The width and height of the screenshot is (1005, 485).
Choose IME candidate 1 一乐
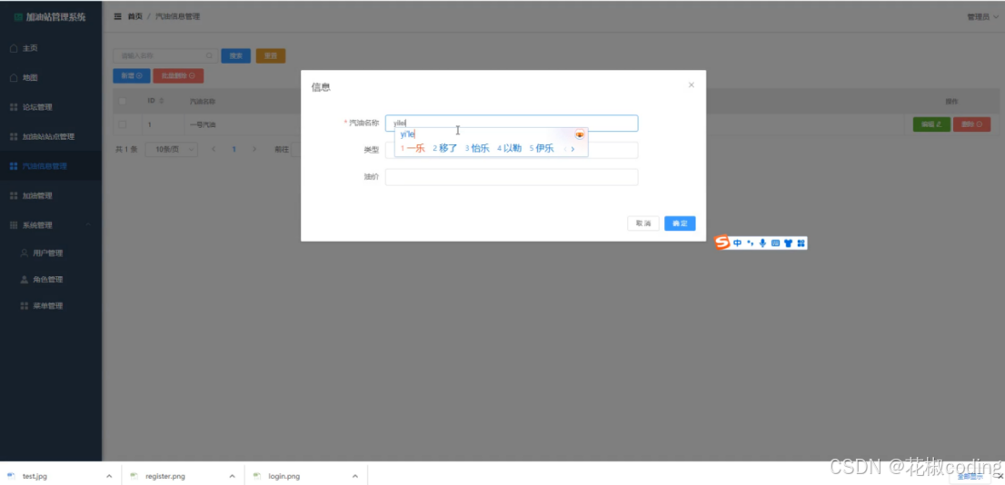tap(413, 148)
